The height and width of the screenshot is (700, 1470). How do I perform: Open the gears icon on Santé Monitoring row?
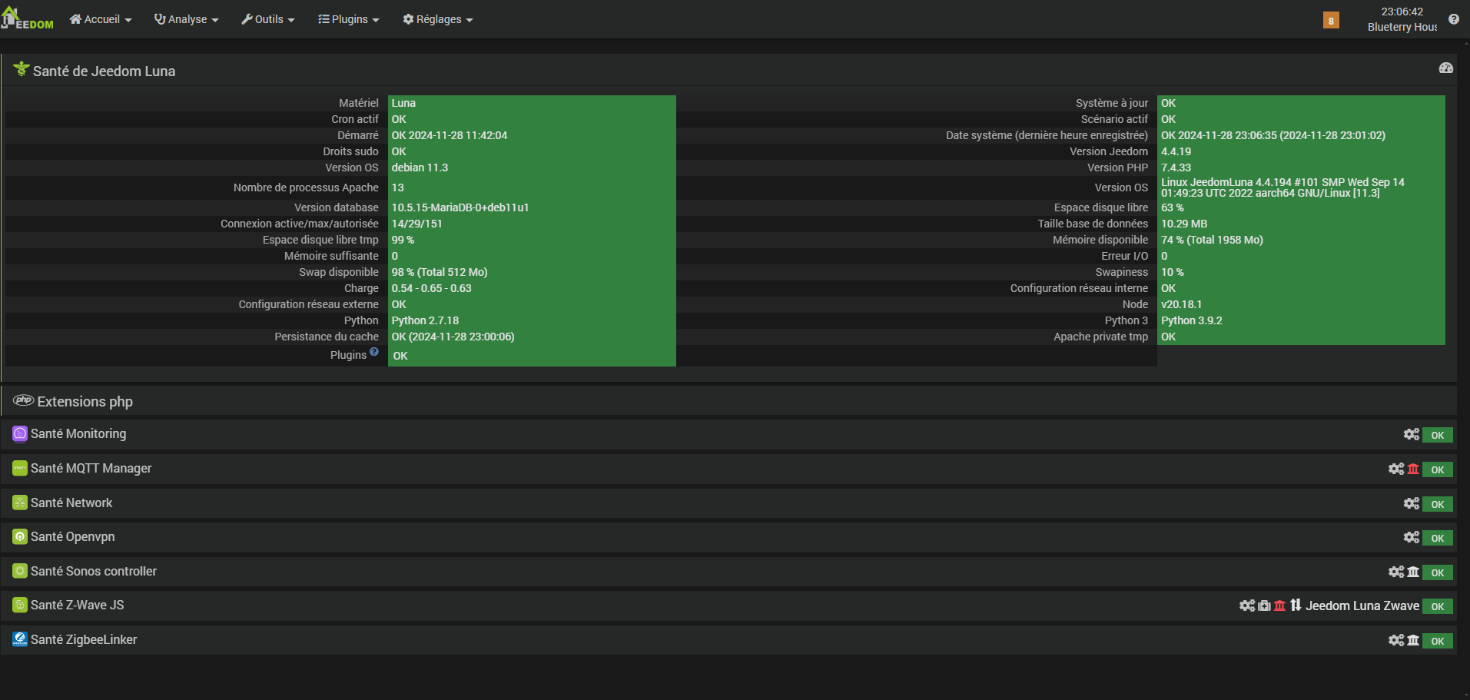(1412, 434)
